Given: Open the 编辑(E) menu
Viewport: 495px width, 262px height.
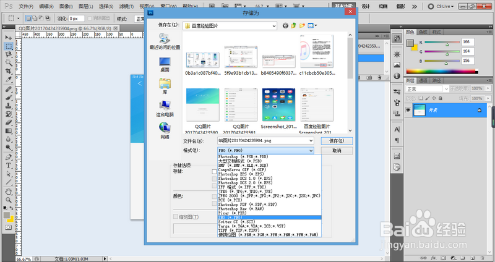Looking at the screenshot, I should click(46, 6).
